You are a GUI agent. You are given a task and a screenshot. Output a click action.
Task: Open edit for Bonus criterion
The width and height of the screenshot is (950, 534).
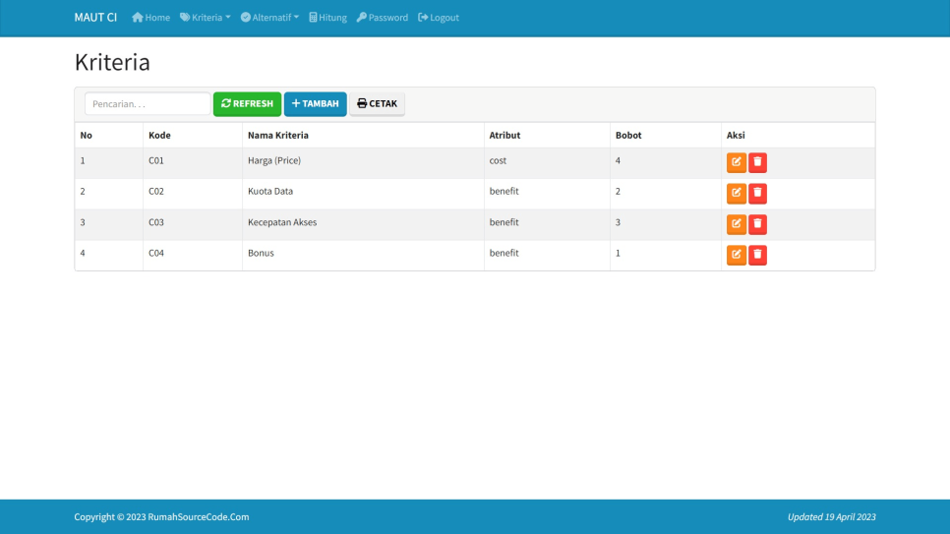click(736, 256)
